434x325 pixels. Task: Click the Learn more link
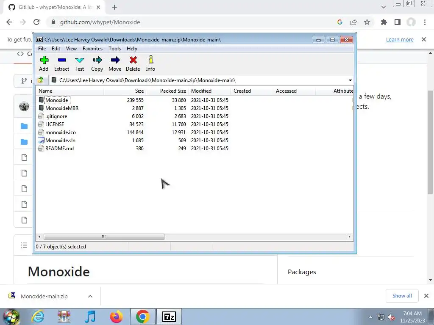pos(400,39)
